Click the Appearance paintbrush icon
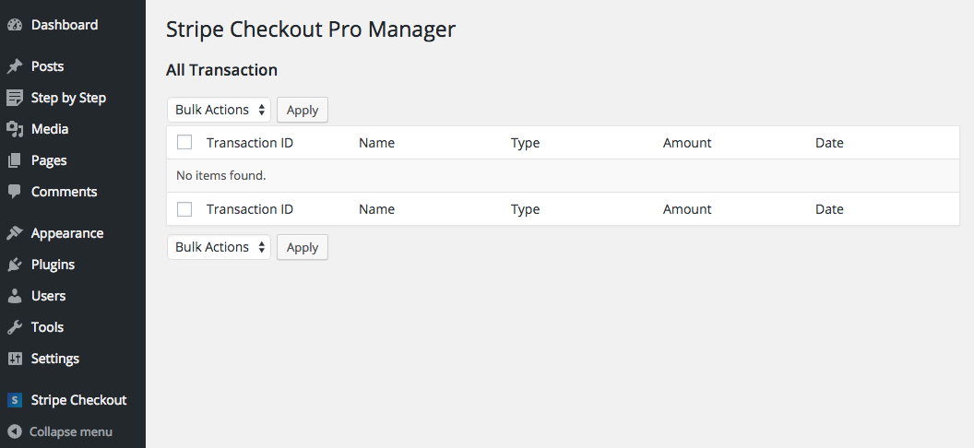The height and width of the screenshot is (448, 974). tap(15, 233)
